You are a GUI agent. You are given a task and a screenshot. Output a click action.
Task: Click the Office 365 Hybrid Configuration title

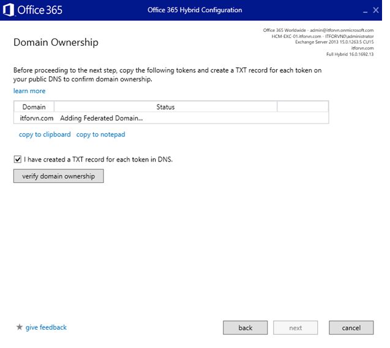195,10
